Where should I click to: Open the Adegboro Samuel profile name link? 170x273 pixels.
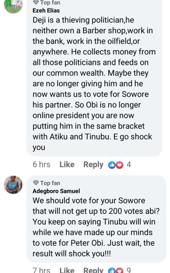point(56,191)
